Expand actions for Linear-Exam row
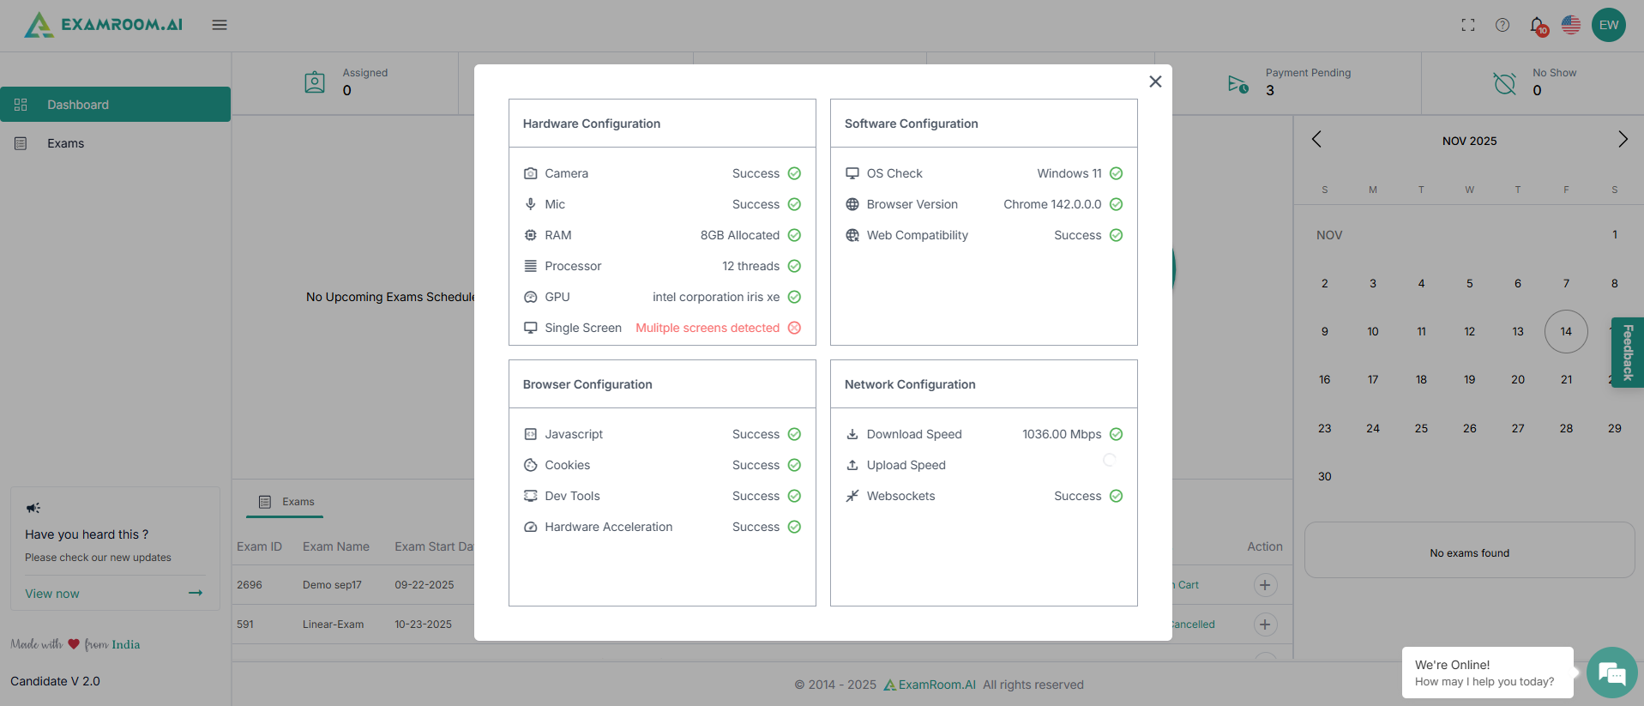The height and width of the screenshot is (706, 1644). [1265, 625]
